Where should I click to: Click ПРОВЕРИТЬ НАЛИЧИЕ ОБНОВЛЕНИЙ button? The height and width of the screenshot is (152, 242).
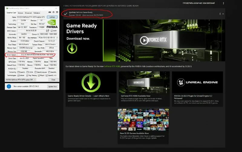199,3
